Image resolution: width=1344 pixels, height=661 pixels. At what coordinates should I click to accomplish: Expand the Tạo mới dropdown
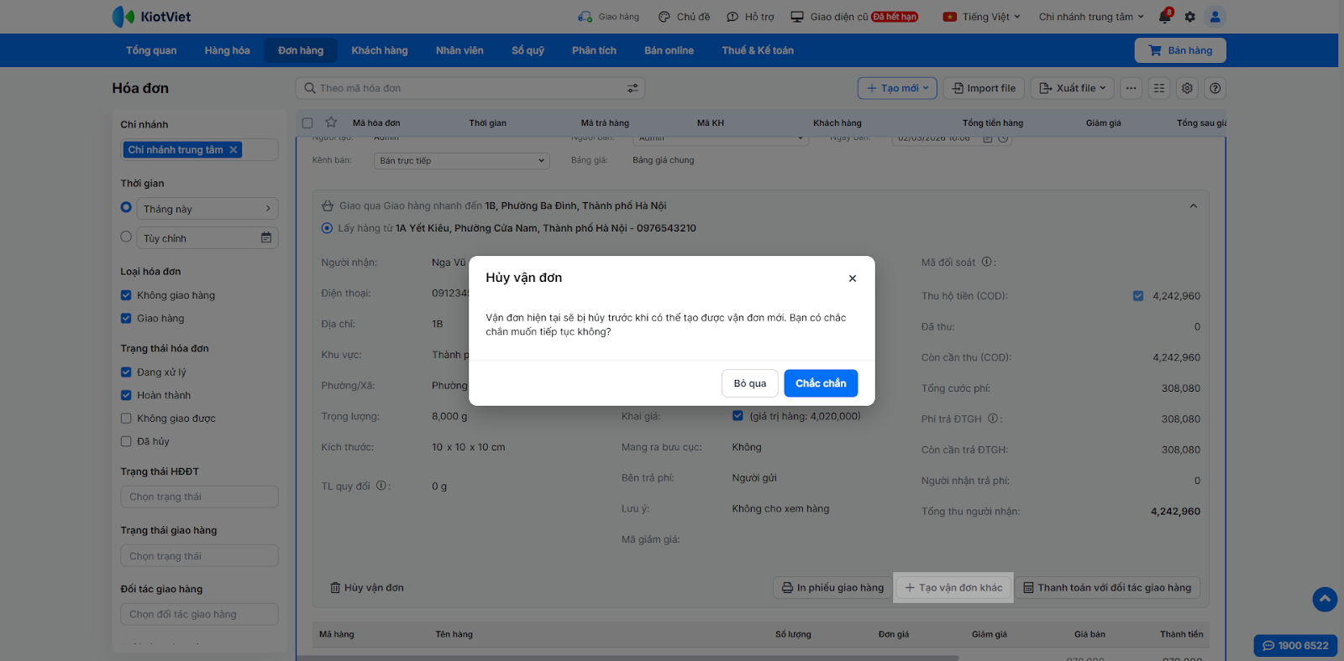coord(897,88)
